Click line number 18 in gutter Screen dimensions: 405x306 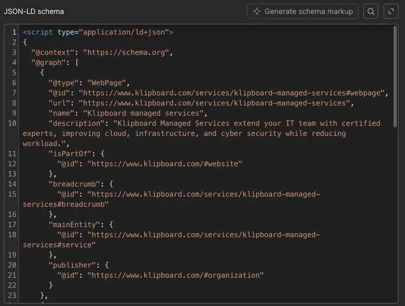(12, 235)
